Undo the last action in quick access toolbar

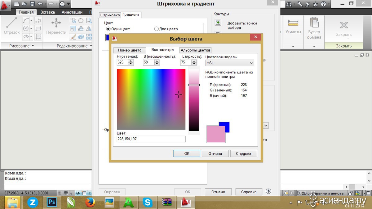(x=40, y=4)
